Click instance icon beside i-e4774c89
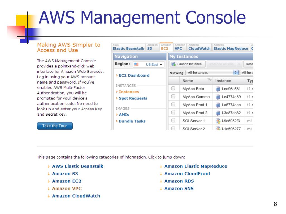This screenshot has width=286, height=214. point(218,97)
